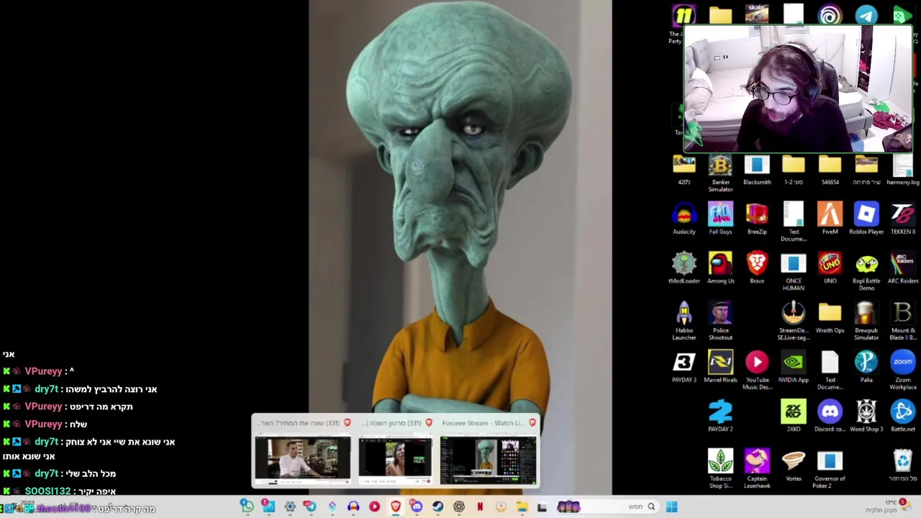Viewport: 921px width, 518px height.
Task: Open Text Document icon beside Palia
Action: tap(830, 371)
